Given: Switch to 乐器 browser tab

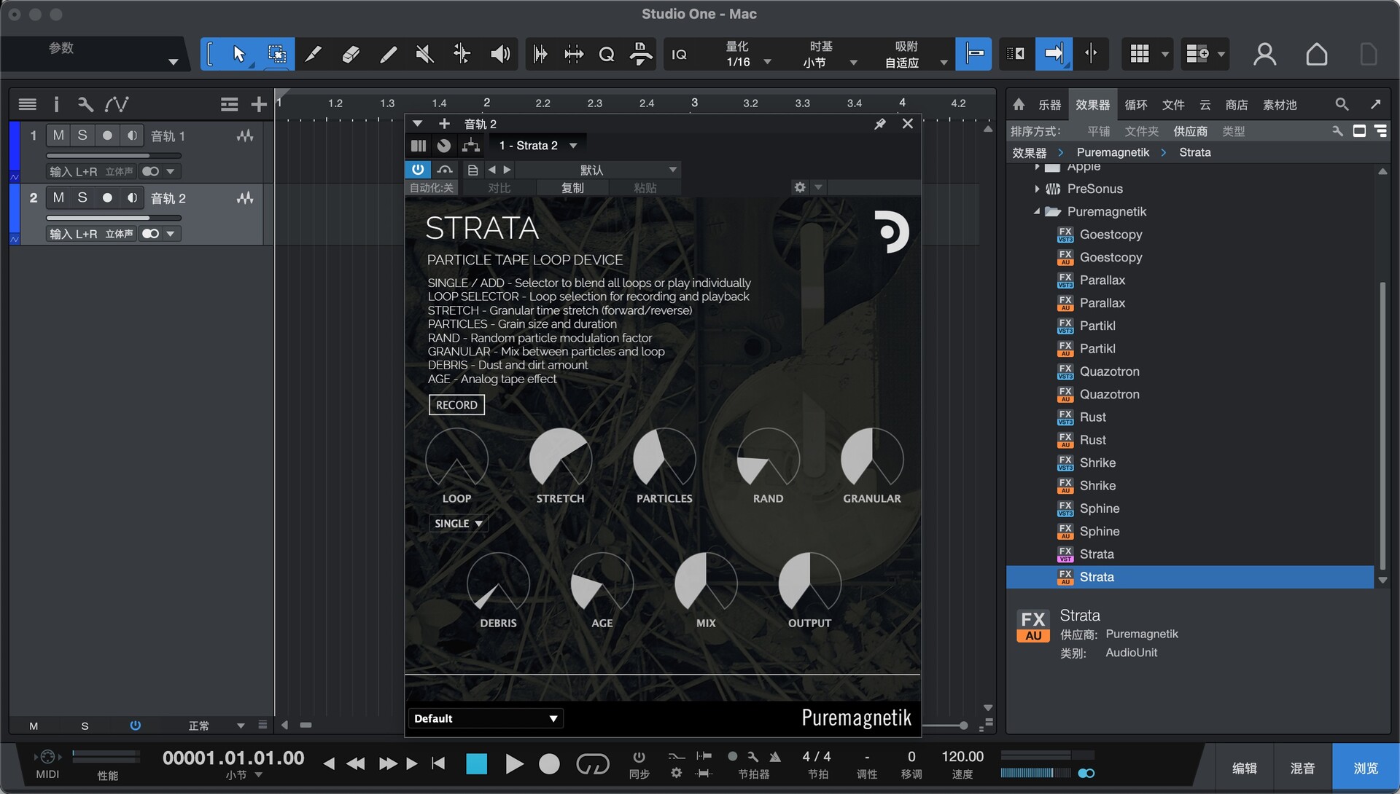Looking at the screenshot, I should (x=1049, y=105).
